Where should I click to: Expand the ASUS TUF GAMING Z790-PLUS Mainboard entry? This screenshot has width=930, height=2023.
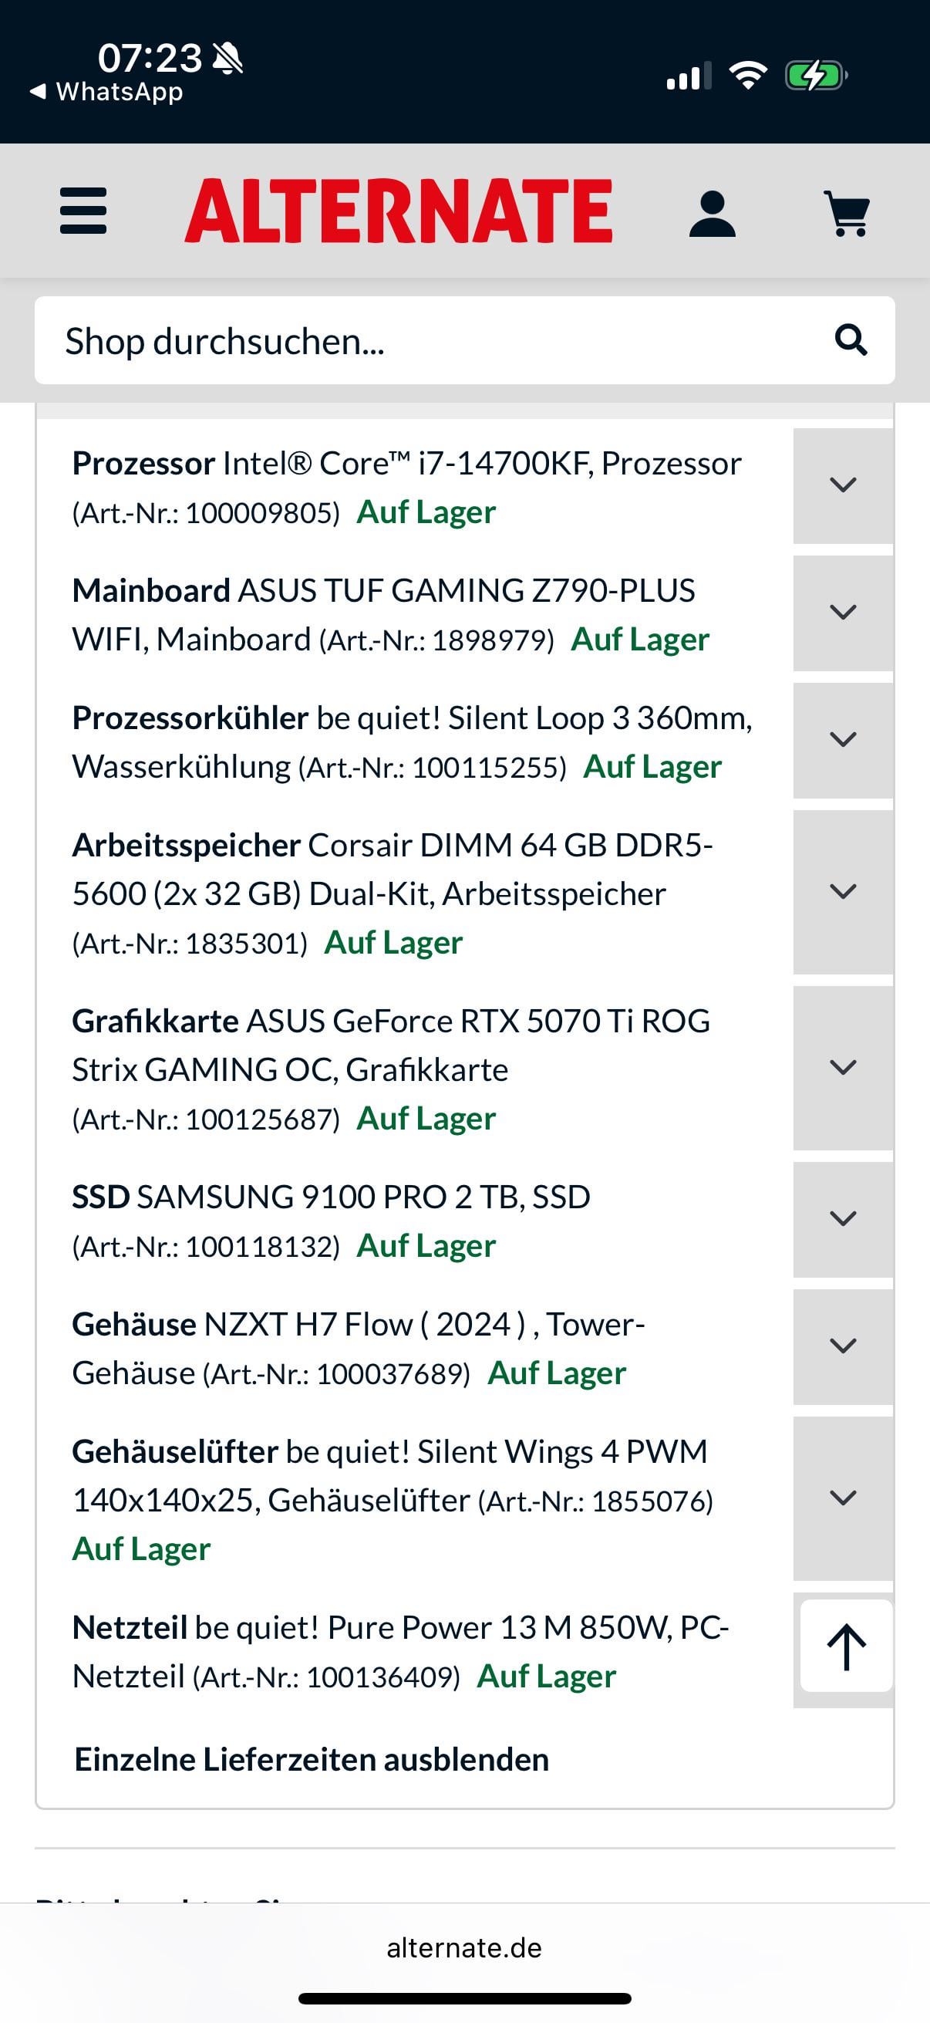pyautogui.click(x=843, y=613)
